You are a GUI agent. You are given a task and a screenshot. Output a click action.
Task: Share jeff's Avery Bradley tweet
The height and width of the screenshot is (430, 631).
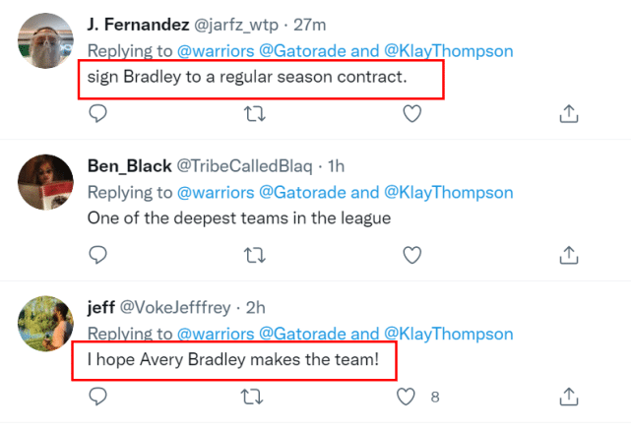569,397
